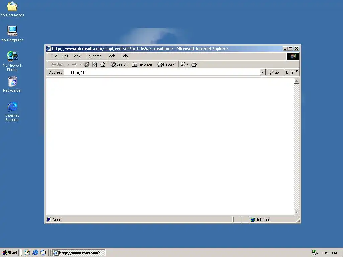The image size is (343, 257).
Task: Click the Done status text
Action: (x=57, y=220)
